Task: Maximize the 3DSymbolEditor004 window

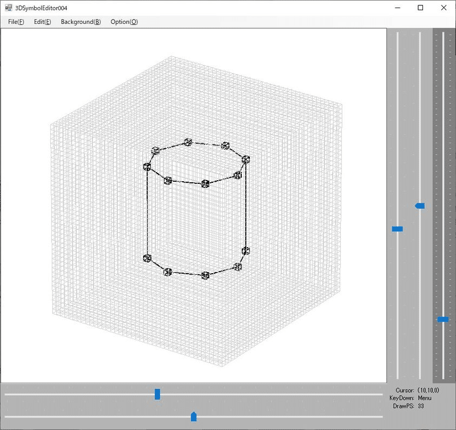Action: [x=420, y=8]
